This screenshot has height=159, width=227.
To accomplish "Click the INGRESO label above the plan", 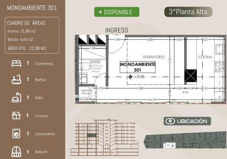I will coord(116,30).
